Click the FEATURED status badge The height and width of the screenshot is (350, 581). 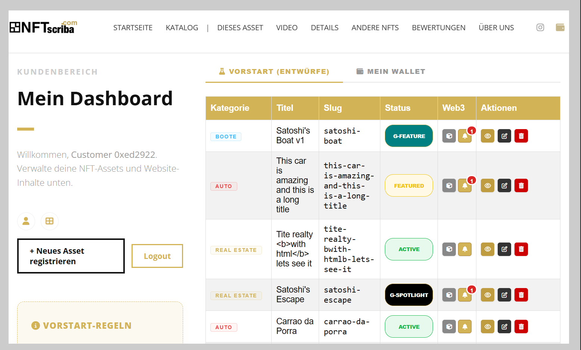(409, 185)
